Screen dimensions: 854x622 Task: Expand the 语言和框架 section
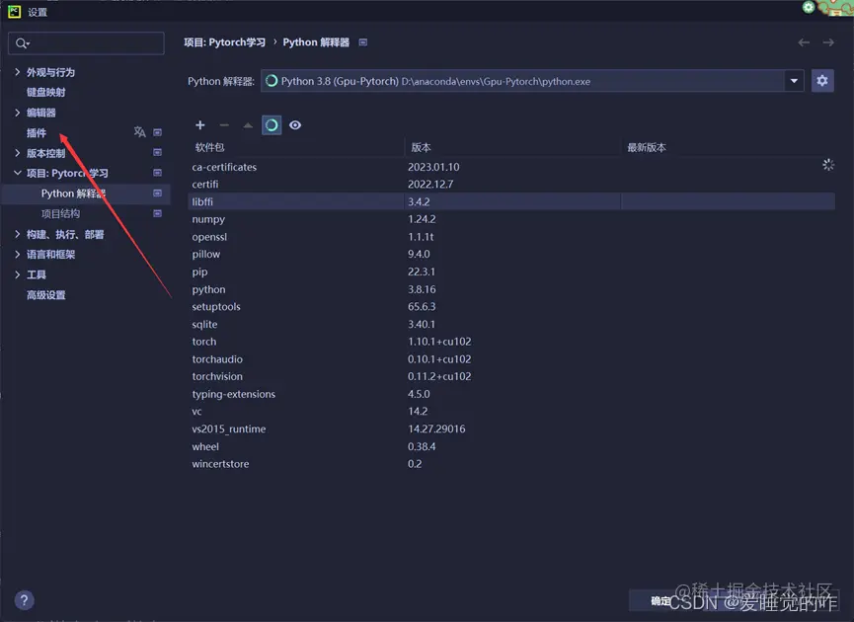(18, 255)
